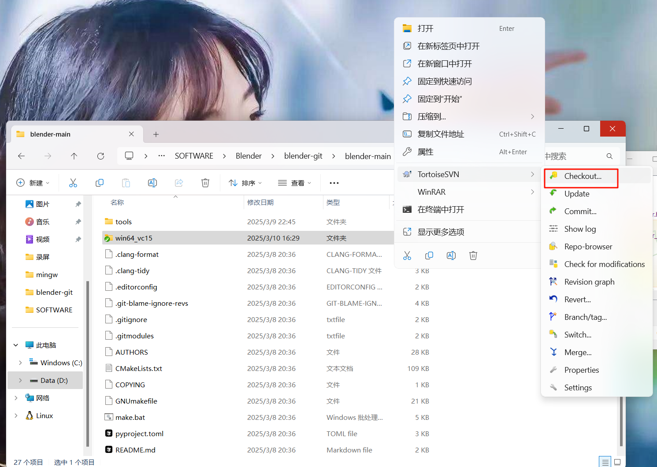This screenshot has width=657, height=467.
Task: Click the Revert arrow icon
Action: (x=553, y=299)
